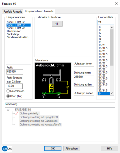120x153 pixels.
Task: Click the Abbrechen button
Action: click(72, 148)
